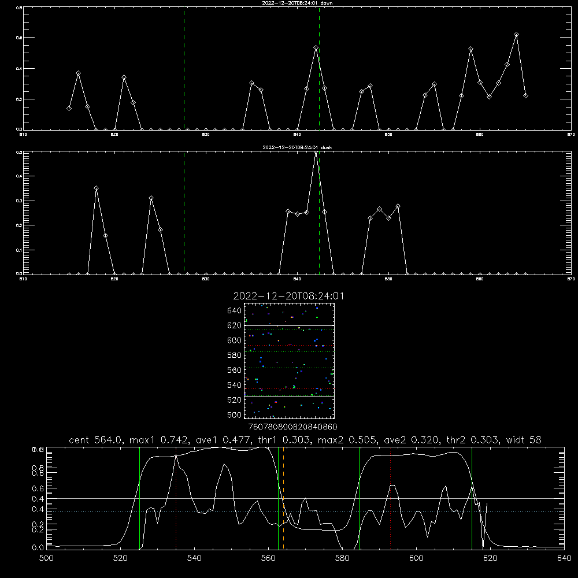Click the orange dashed center line in bottom plot
The image size is (578, 578).
coord(283,498)
